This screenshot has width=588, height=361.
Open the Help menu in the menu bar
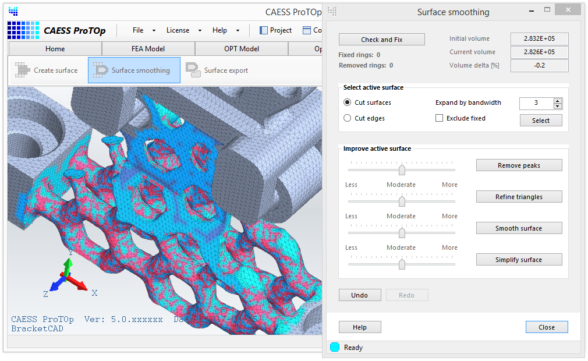[x=219, y=30]
